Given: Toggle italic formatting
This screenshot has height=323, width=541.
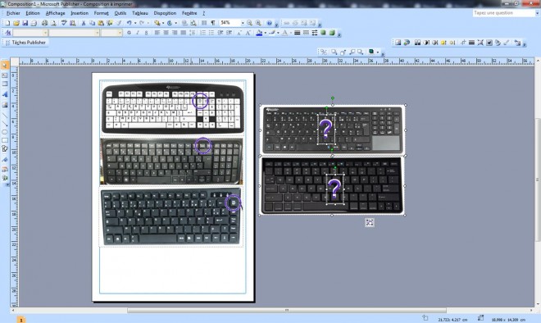Looking at the screenshot, I should pos(138,33).
